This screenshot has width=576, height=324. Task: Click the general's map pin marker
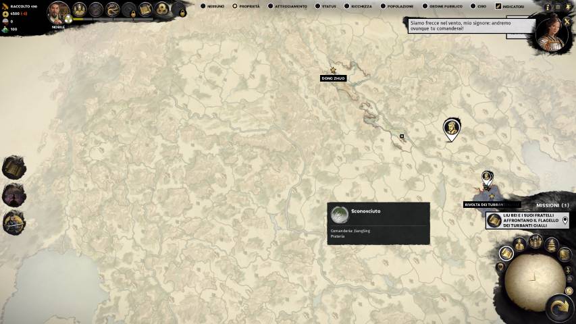coord(452,128)
